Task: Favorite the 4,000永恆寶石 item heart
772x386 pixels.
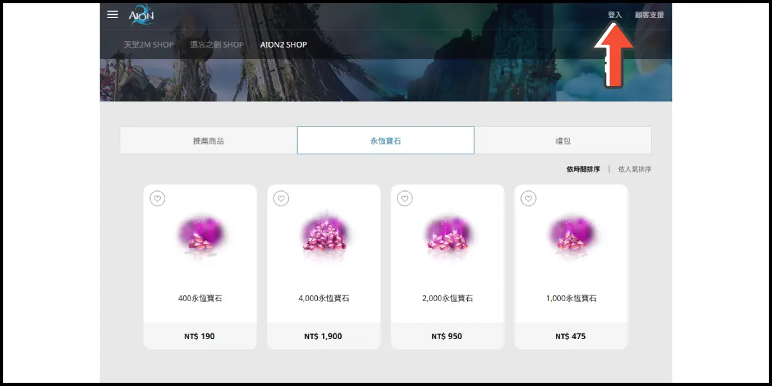Action: click(281, 199)
